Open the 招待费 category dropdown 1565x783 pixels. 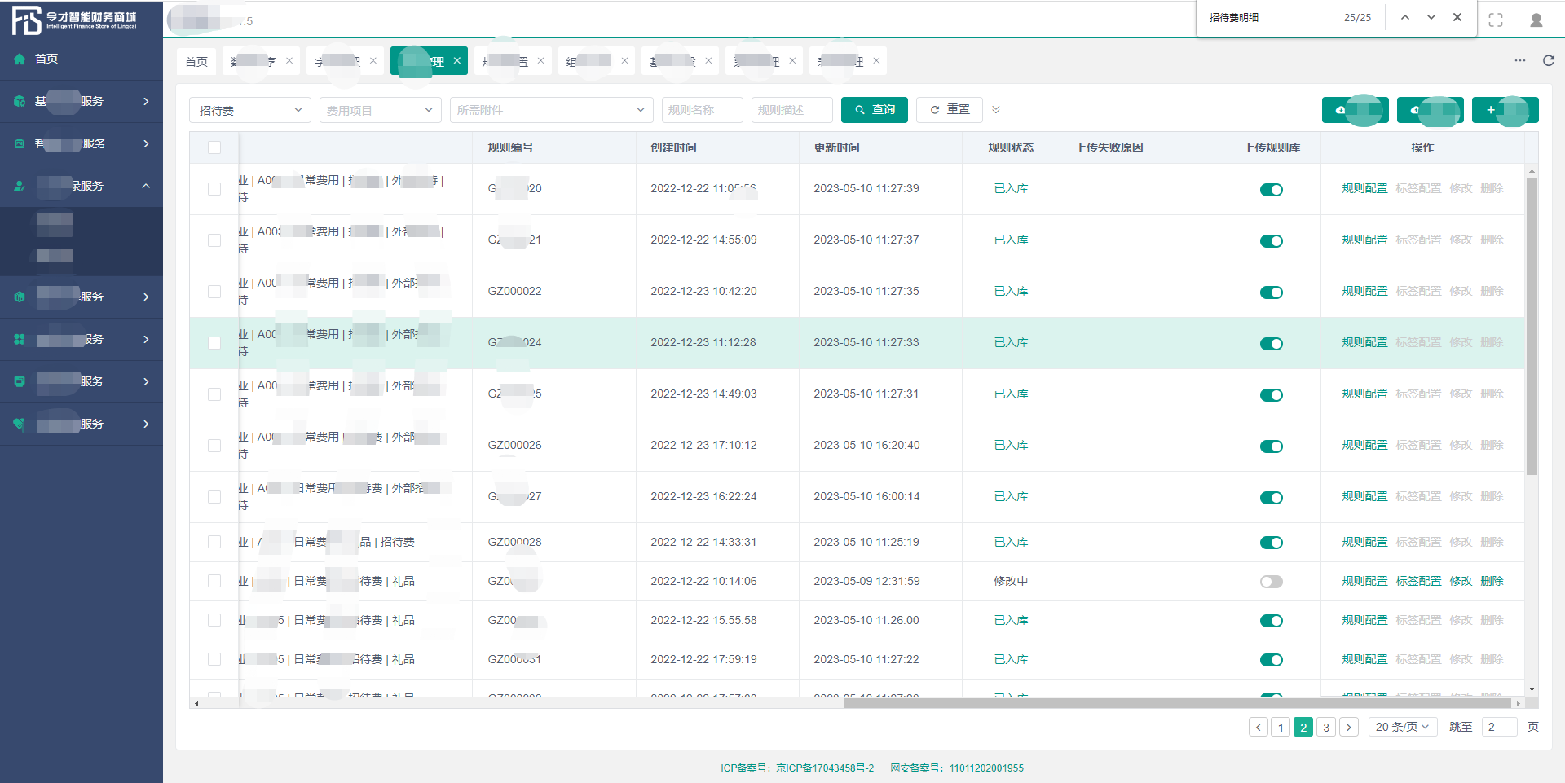pos(250,110)
